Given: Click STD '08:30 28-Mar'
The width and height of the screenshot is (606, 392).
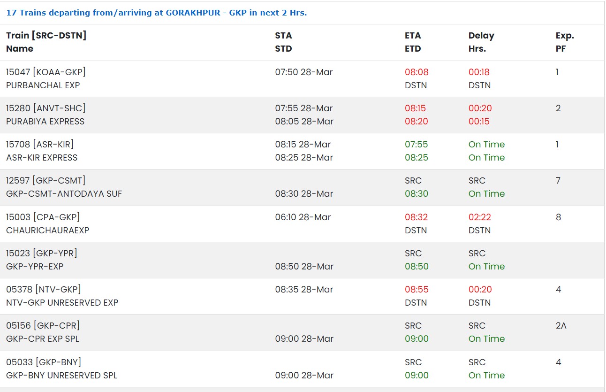Looking at the screenshot, I should (x=304, y=194).
